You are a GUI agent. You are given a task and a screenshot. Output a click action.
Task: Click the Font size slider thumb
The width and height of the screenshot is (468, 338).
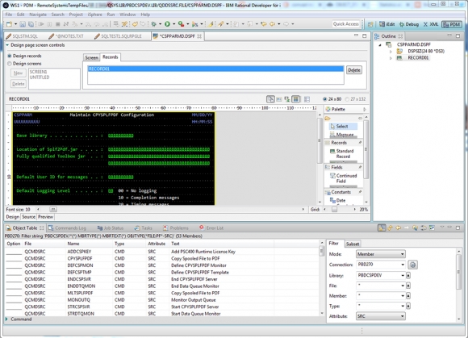tap(53, 210)
